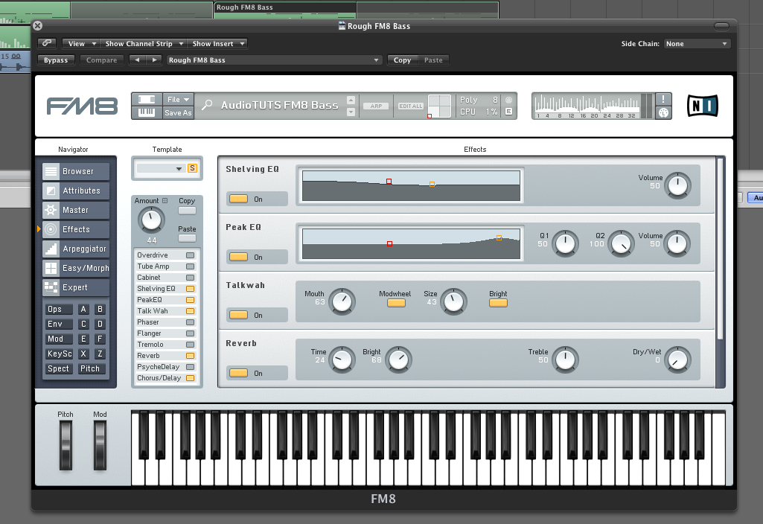
Task: Click the Bypass button
Action: (56, 60)
